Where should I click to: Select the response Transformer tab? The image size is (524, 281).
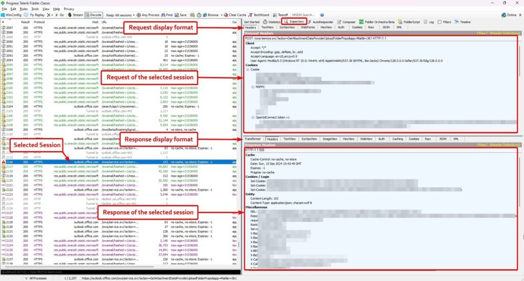pyautogui.click(x=252, y=139)
